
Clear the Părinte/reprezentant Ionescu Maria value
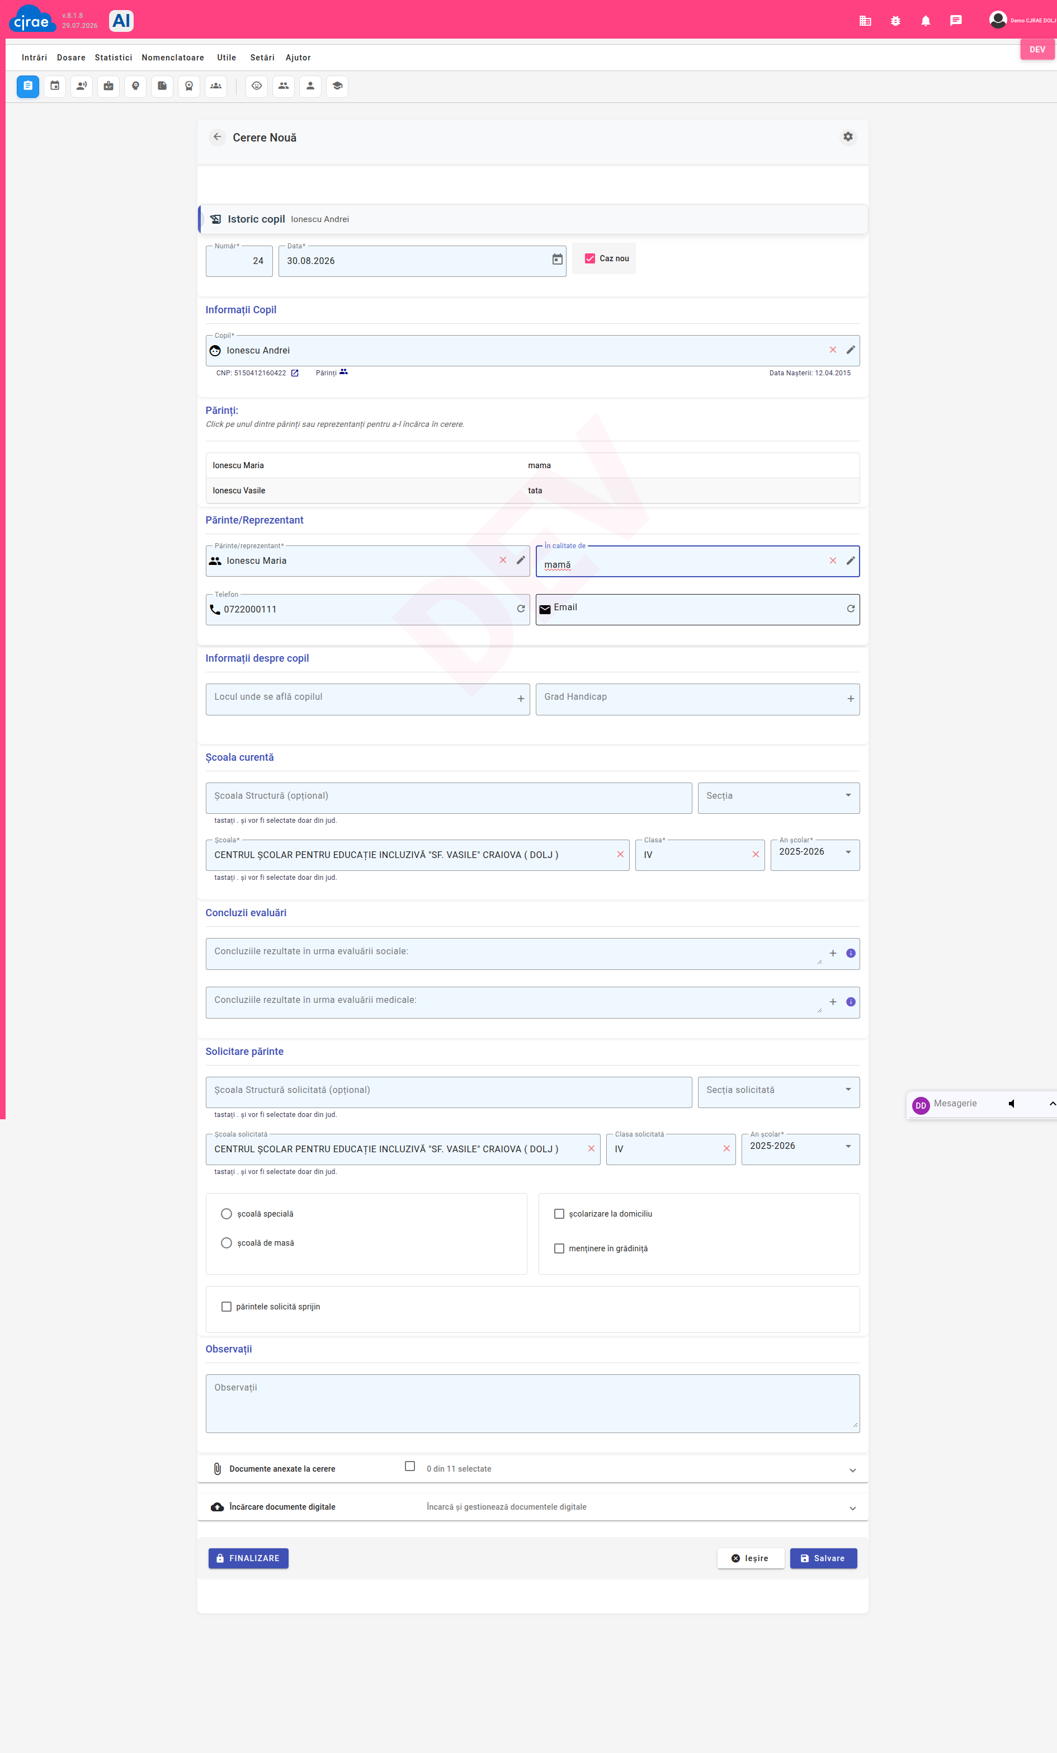click(x=503, y=560)
